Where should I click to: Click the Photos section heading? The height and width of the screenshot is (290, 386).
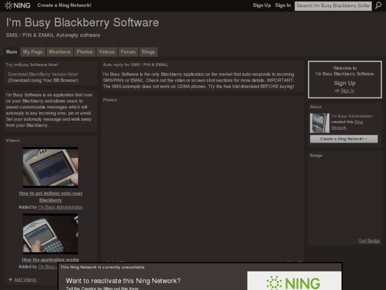[x=110, y=100]
